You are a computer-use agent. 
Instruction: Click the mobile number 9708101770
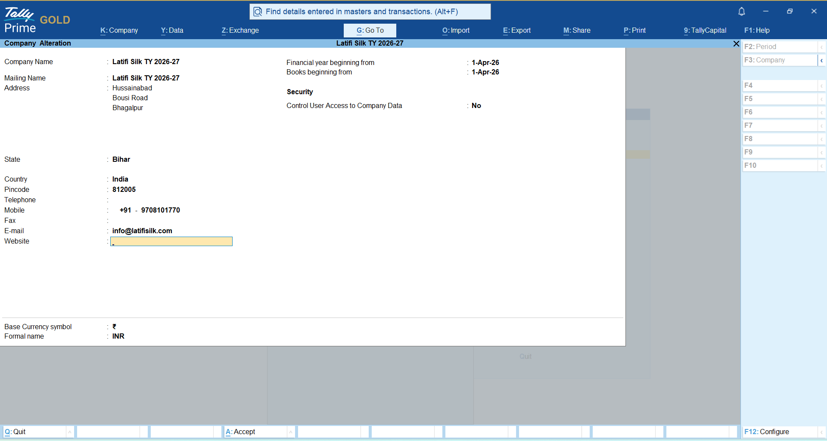(161, 210)
